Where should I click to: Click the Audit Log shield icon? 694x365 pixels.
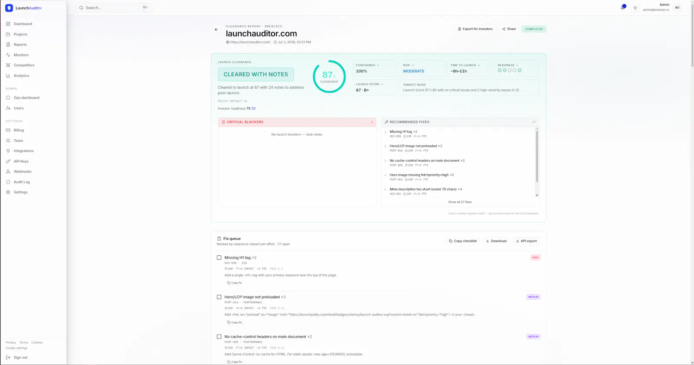pos(8,182)
